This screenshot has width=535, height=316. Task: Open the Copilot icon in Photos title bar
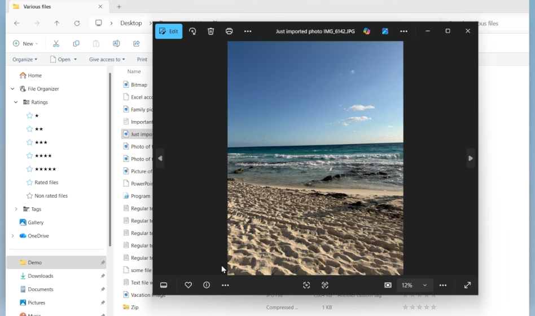click(367, 32)
